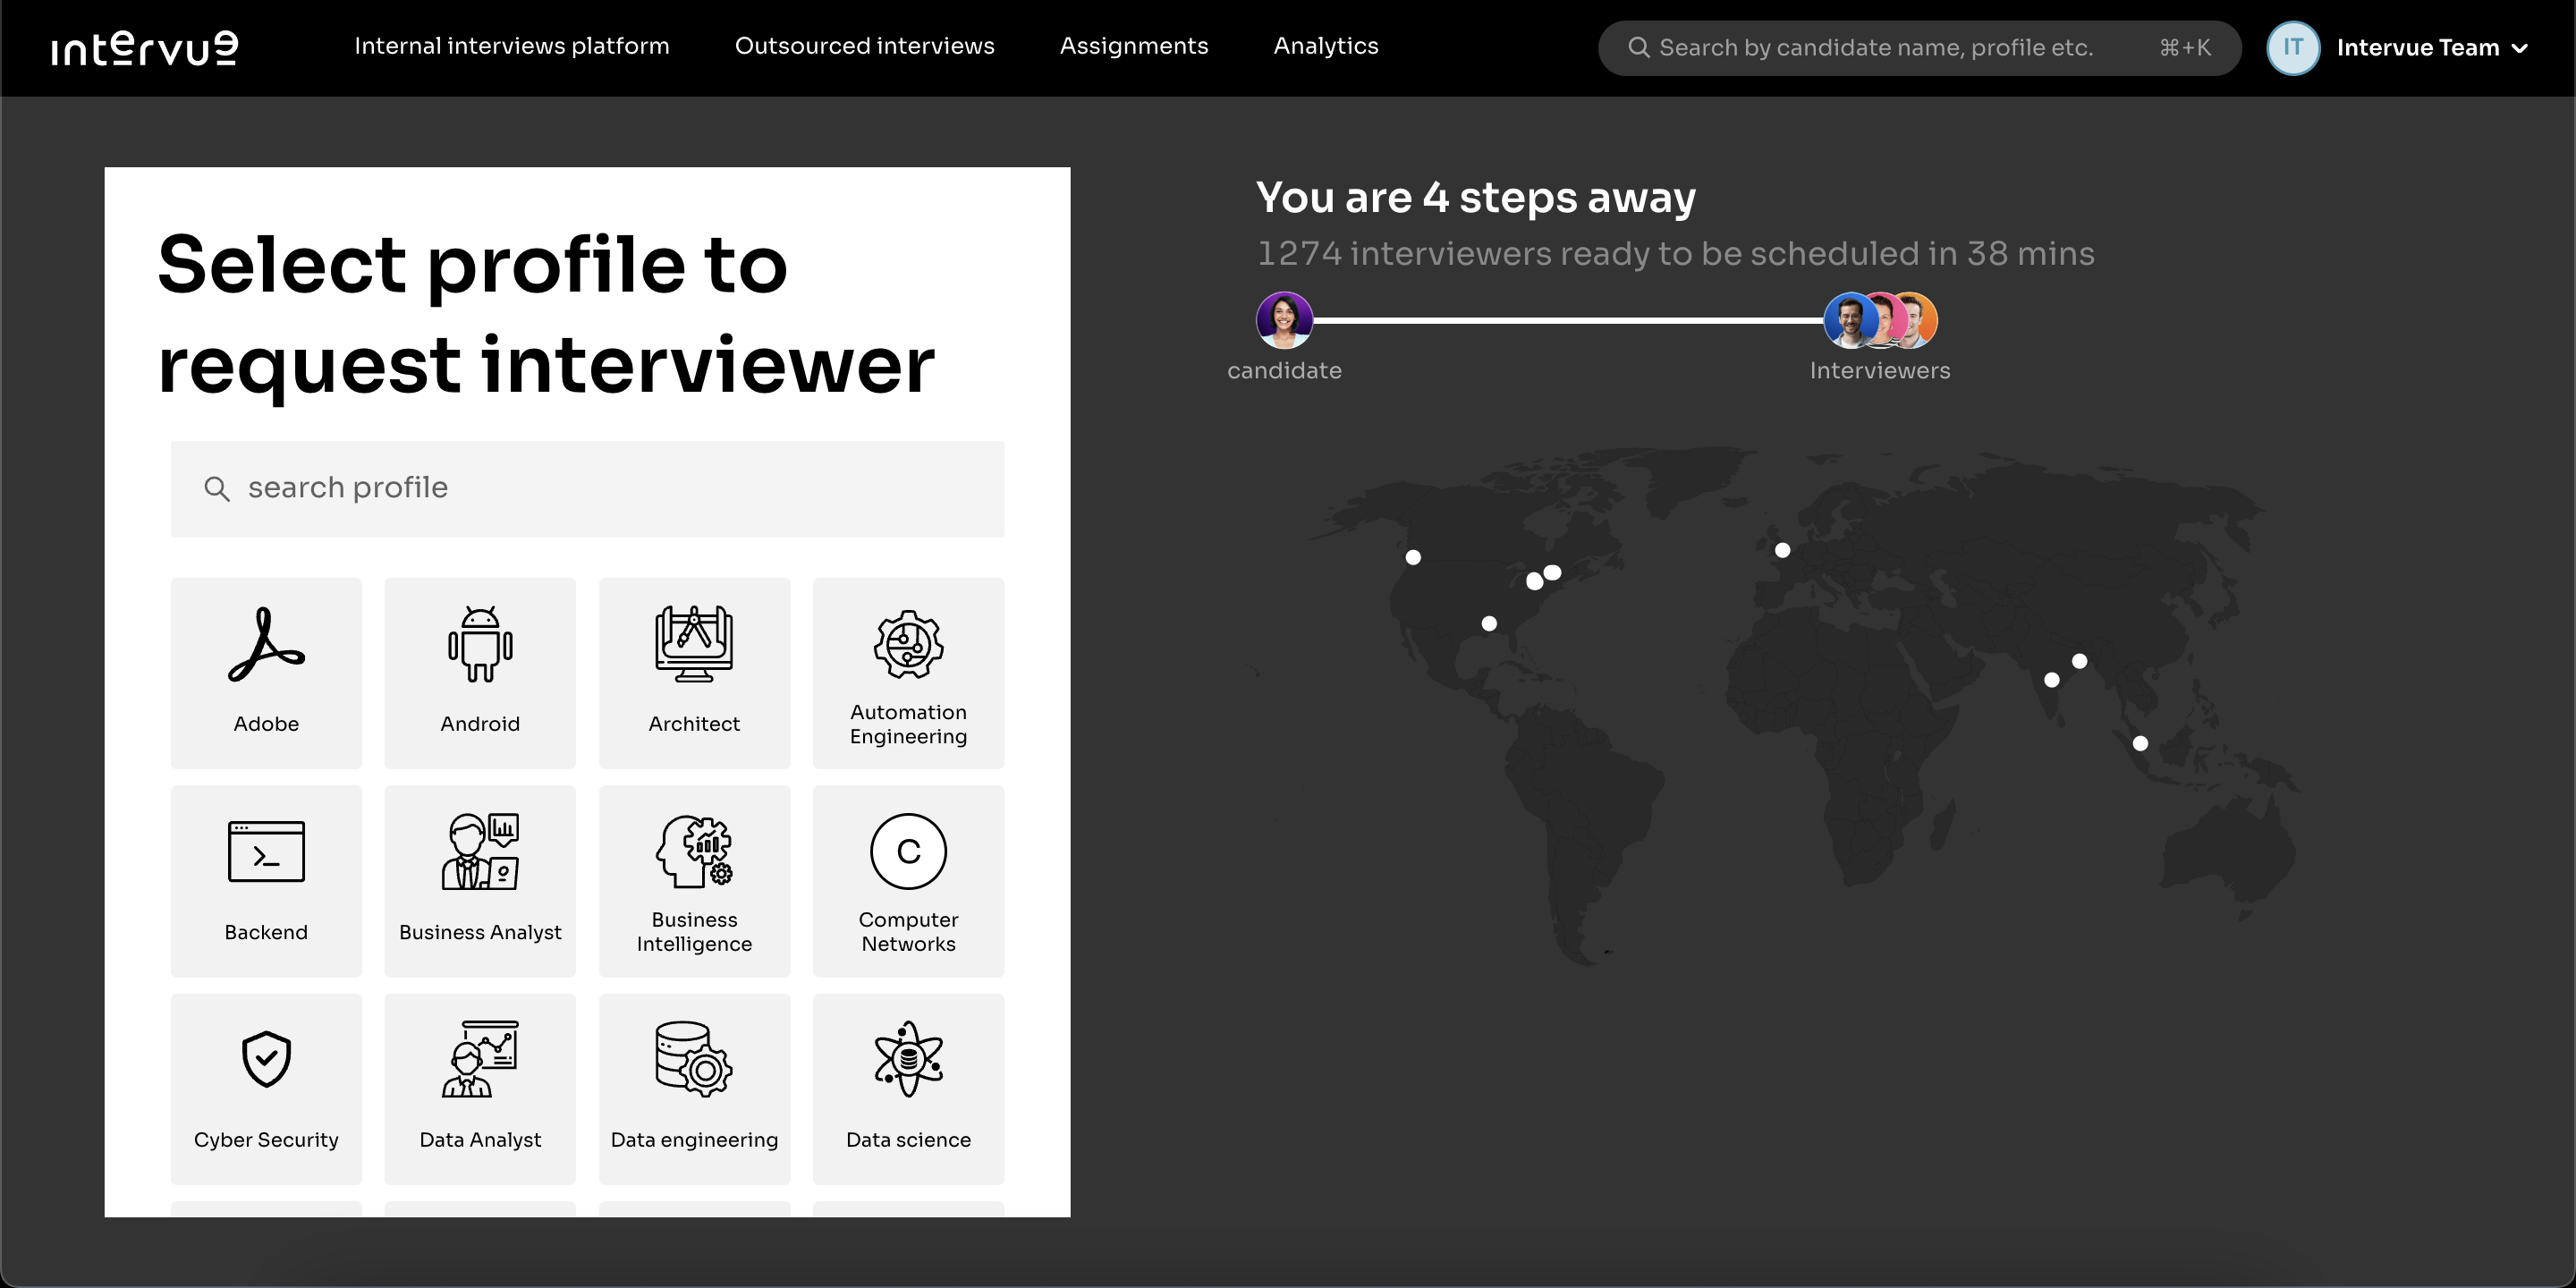Image resolution: width=2576 pixels, height=1288 pixels.
Task: Click the Business Intelligence label
Action: (x=694, y=931)
